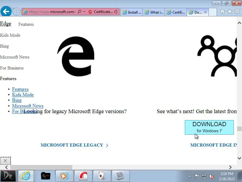Click the top Features nav text
This screenshot has height=182, width=242.
pyautogui.click(x=26, y=24)
